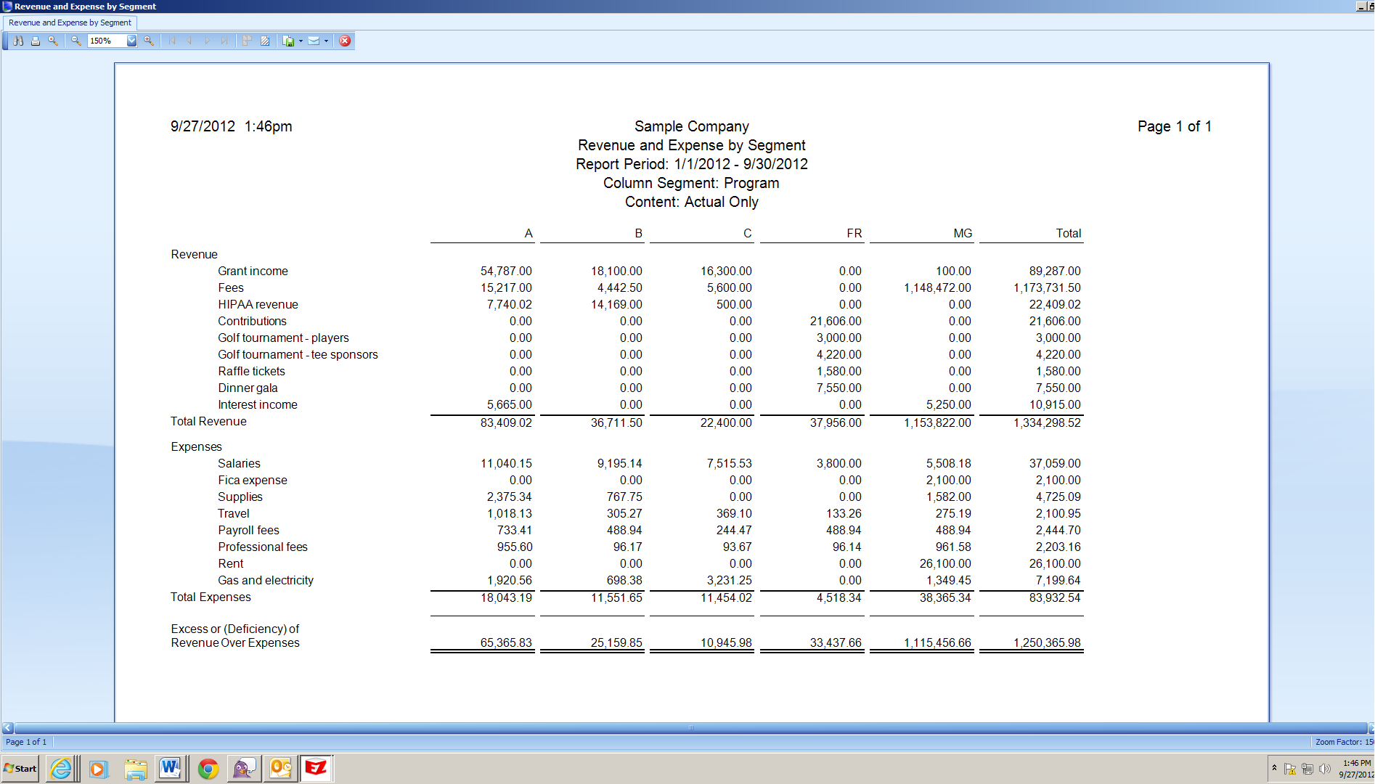The image size is (1375, 784).
Task: Click the 'Report Period: 1/1/2012 - 9/30/2012' line
Action: tap(691, 164)
